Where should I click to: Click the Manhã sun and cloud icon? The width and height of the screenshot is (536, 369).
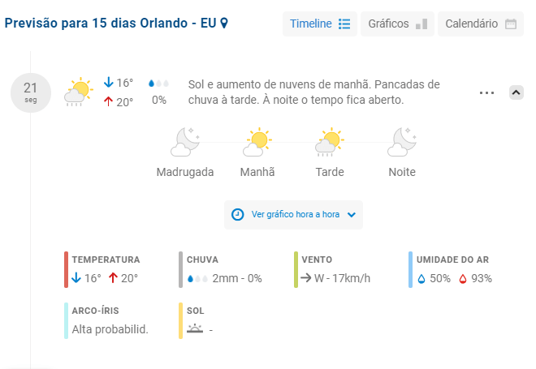[x=257, y=142]
